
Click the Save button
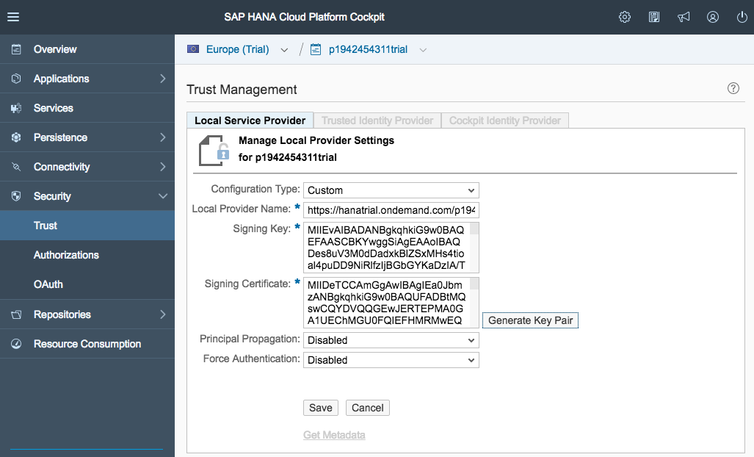(x=321, y=408)
